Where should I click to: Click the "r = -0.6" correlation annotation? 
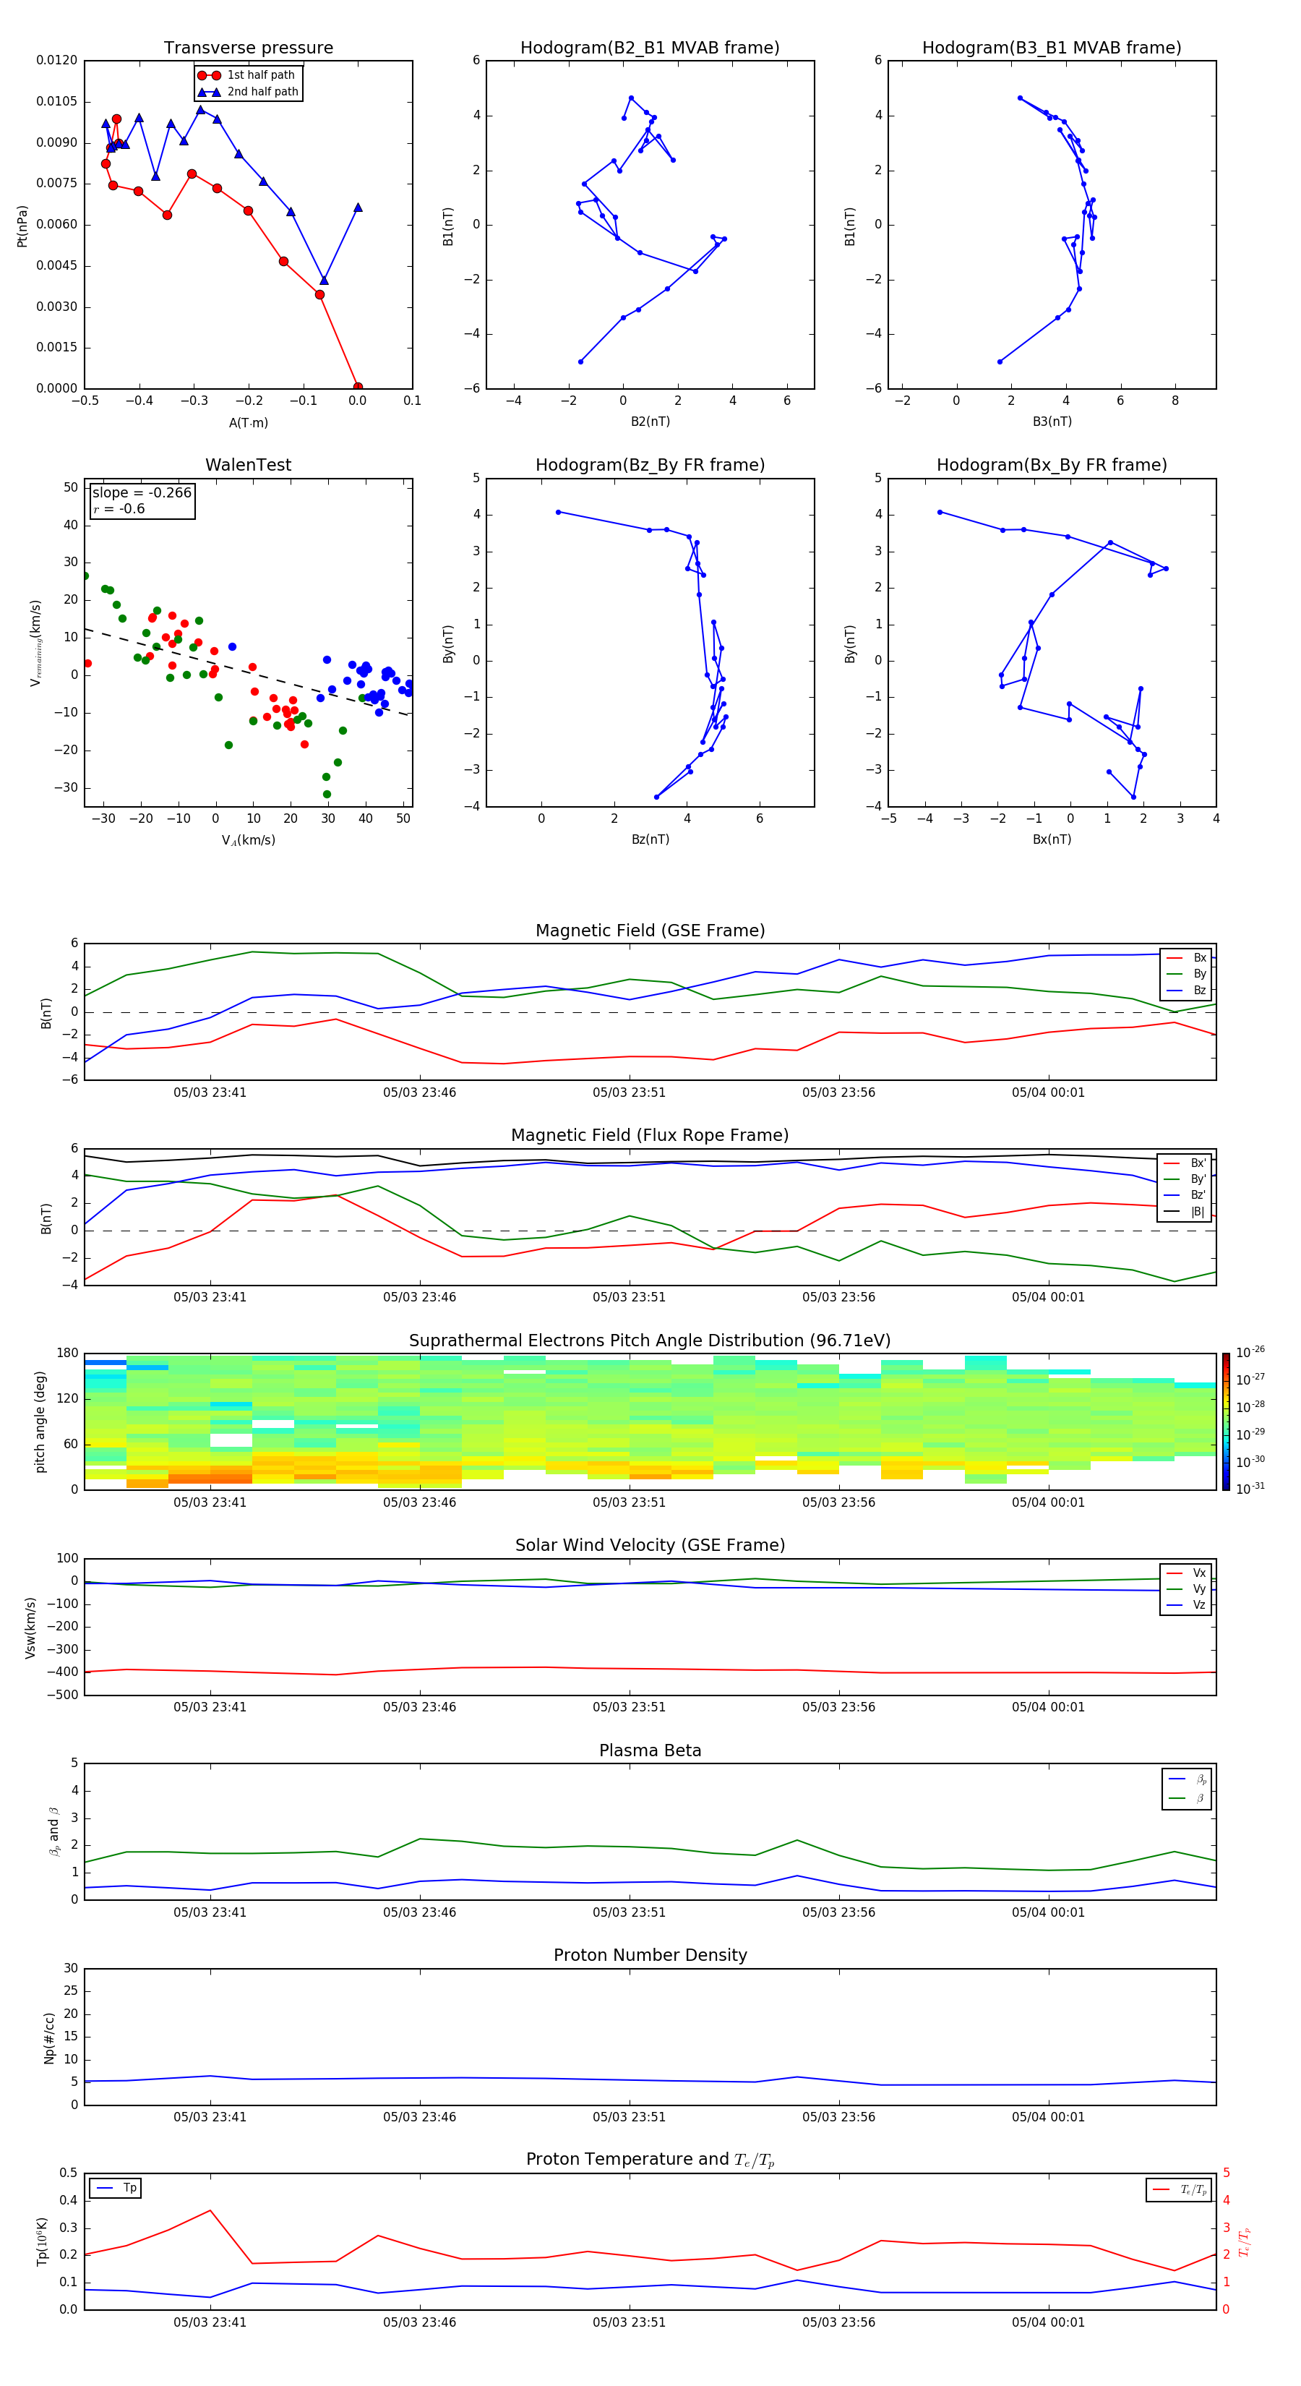(119, 510)
